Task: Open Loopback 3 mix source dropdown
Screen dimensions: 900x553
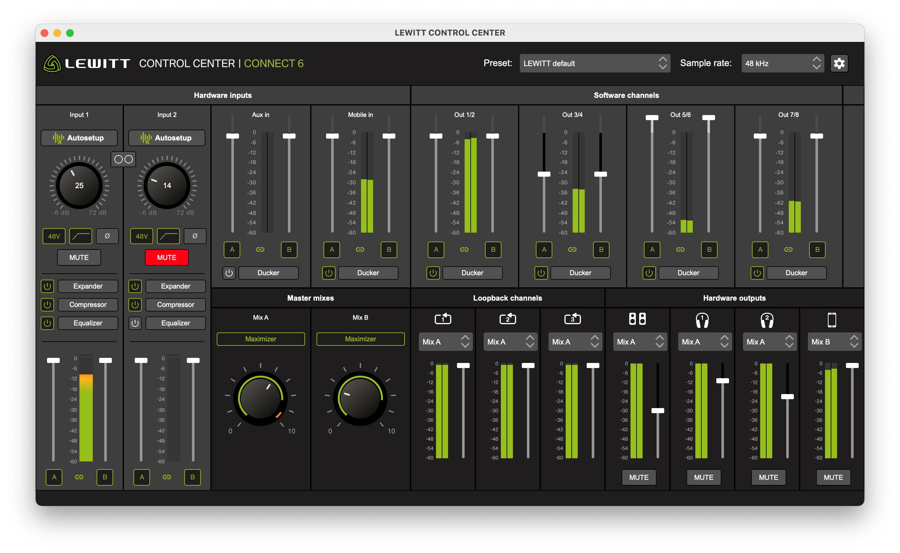Action: (x=575, y=342)
